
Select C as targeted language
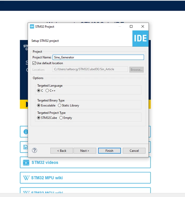tap(39, 90)
